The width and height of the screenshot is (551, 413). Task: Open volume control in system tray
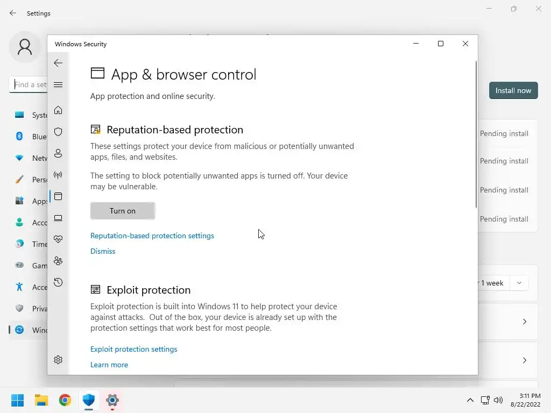coord(498,400)
